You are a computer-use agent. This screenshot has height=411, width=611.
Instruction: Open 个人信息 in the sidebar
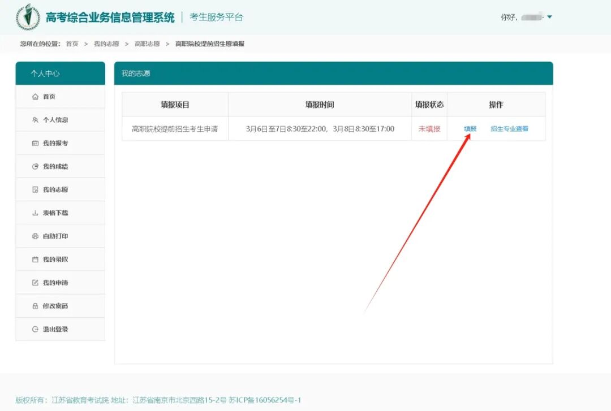(61, 120)
